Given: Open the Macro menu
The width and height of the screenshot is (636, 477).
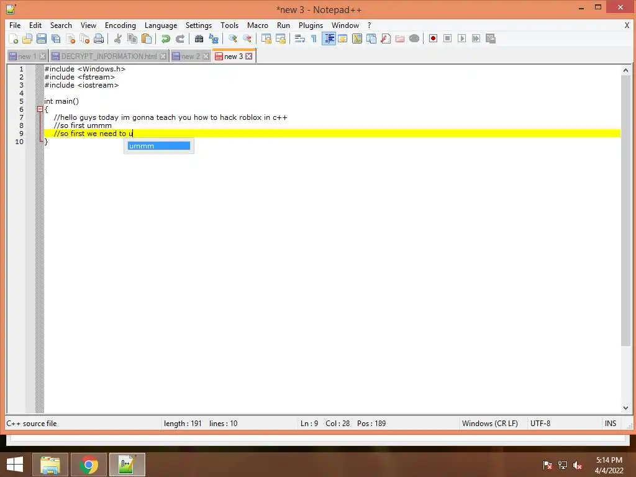Looking at the screenshot, I should click(258, 25).
